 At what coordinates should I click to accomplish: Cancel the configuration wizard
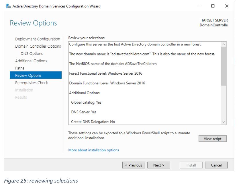[216, 165]
